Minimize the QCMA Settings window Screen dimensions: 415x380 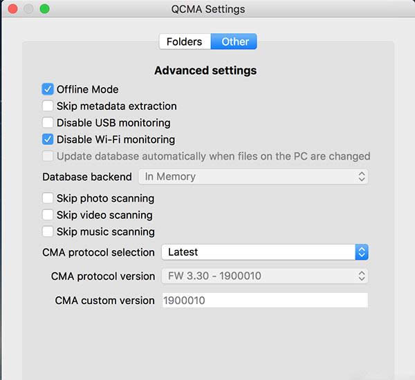tap(29, 9)
